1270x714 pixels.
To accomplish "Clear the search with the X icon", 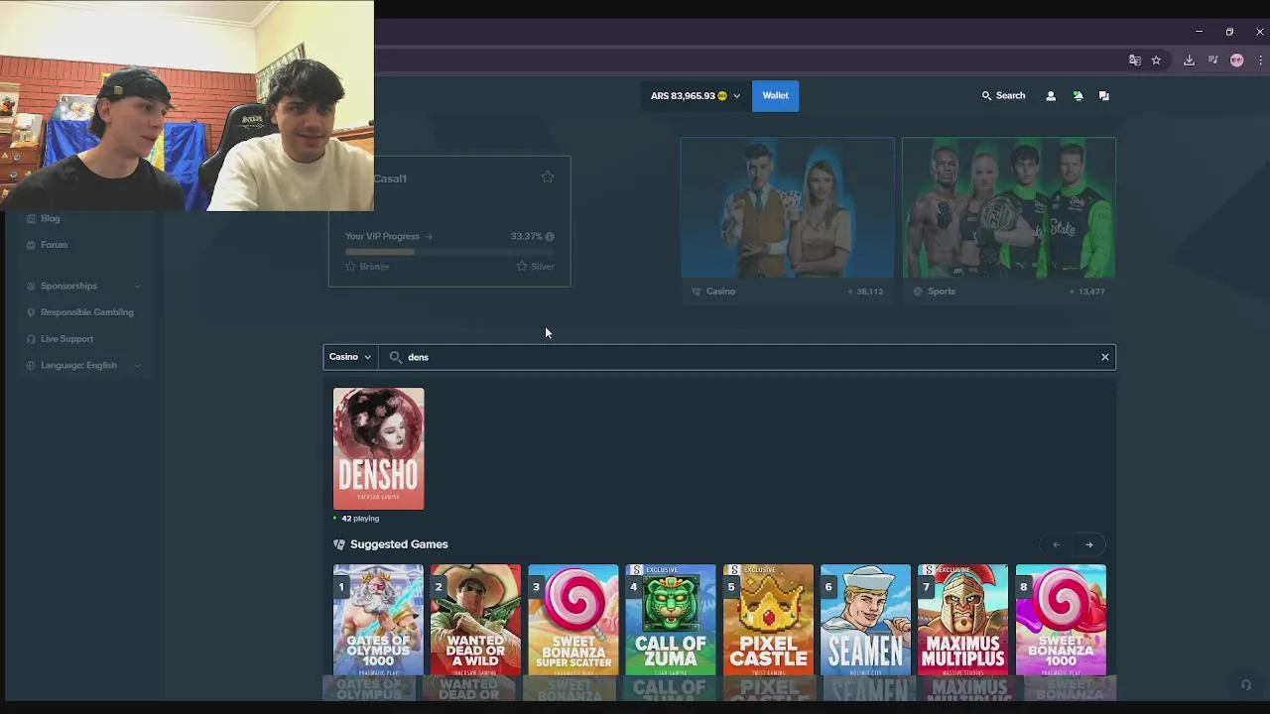I will tap(1105, 357).
